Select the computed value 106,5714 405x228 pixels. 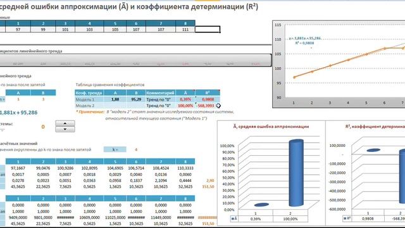click(136, 168)
